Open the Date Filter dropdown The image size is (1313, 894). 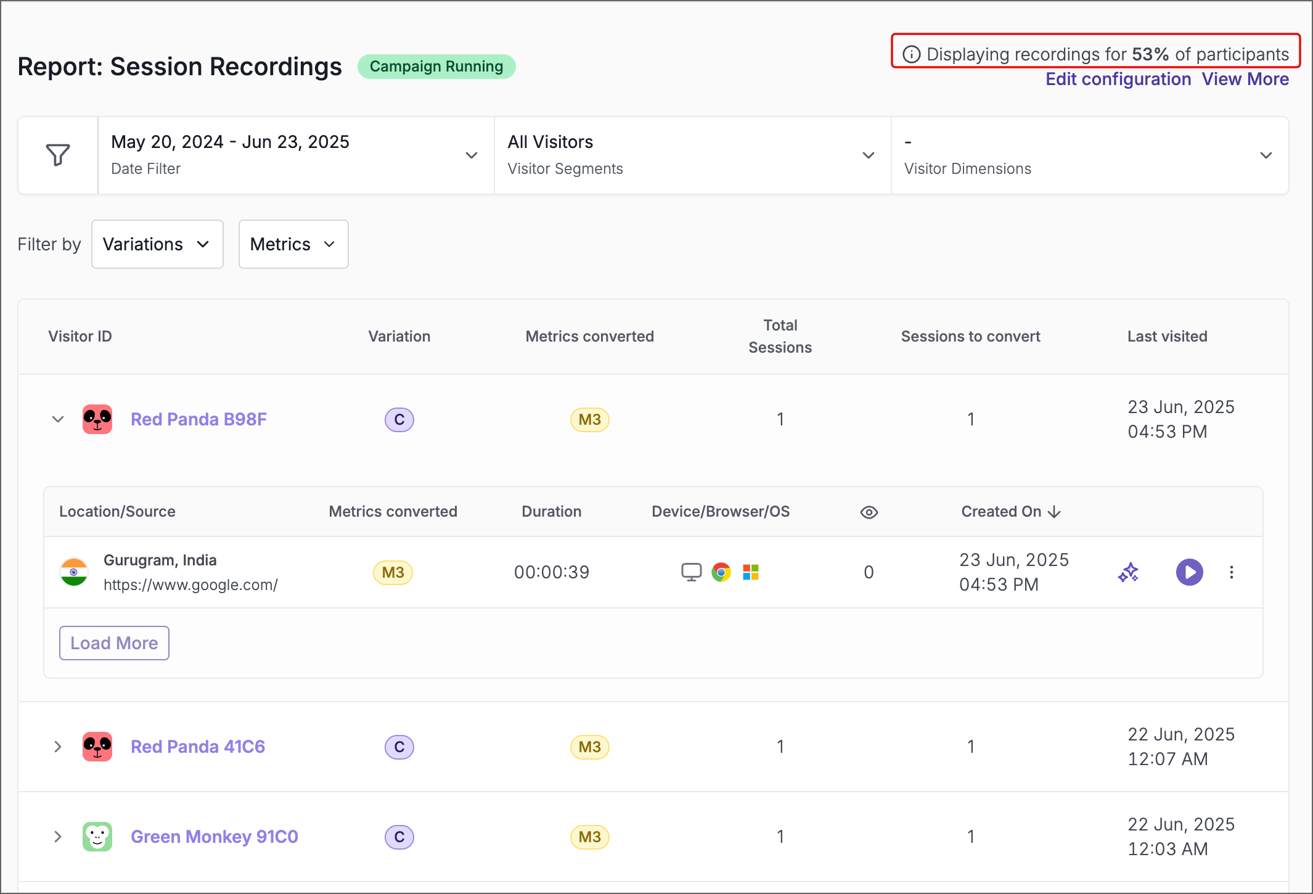click(296, 155)
